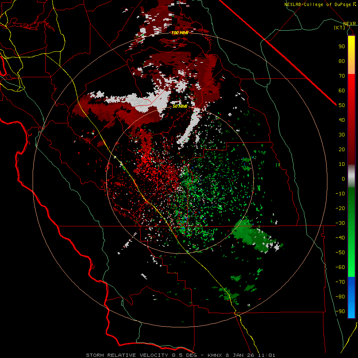This screenshot has width=358, height=358.
Task: Click the [KT] units label
Action: tap(339, 27)
